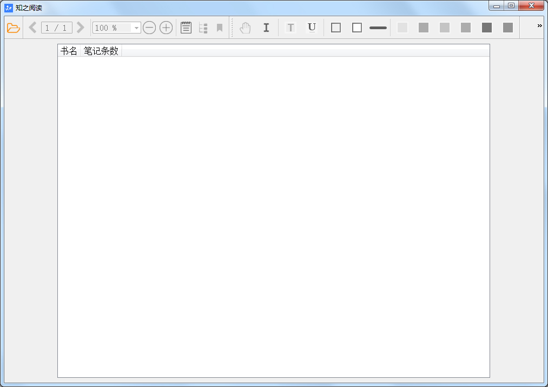Image resolution: width=548 pixels, height=387 pixels.
Task: Activate the text highlight tool
Action: pos(290,28)
